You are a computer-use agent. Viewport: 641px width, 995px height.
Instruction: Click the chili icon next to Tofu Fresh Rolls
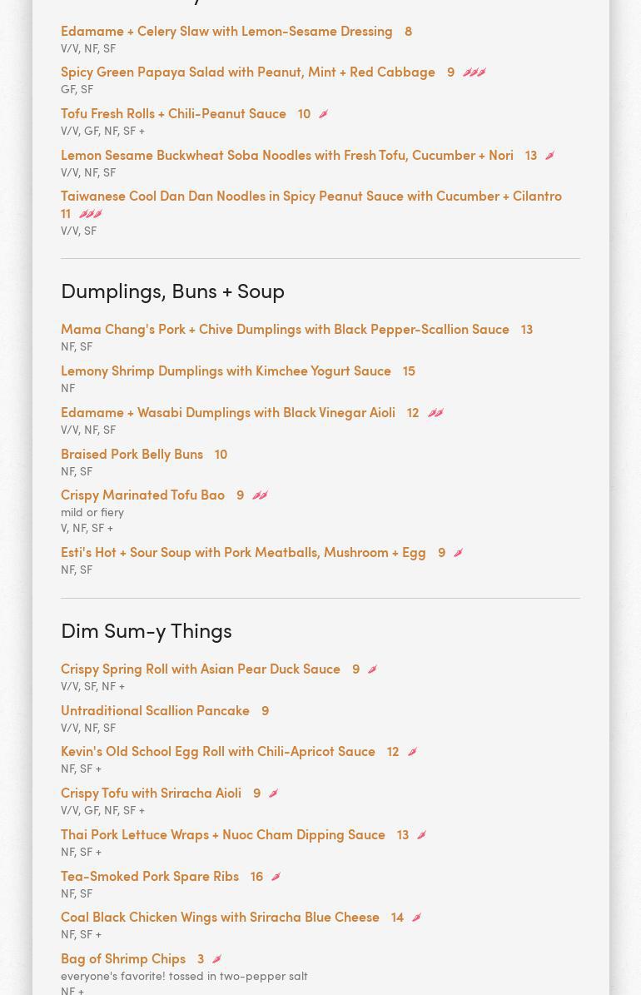(323, 114)
